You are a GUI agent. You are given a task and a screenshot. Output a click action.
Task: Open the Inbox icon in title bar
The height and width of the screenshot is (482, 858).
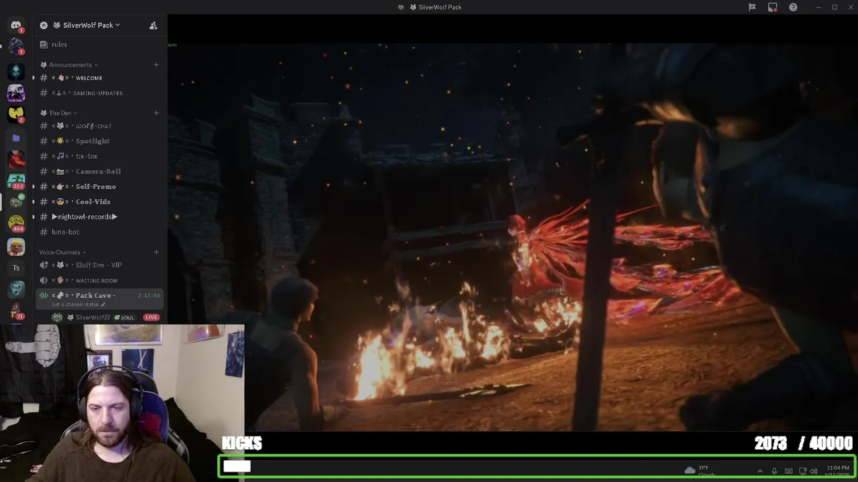[773, 7]
